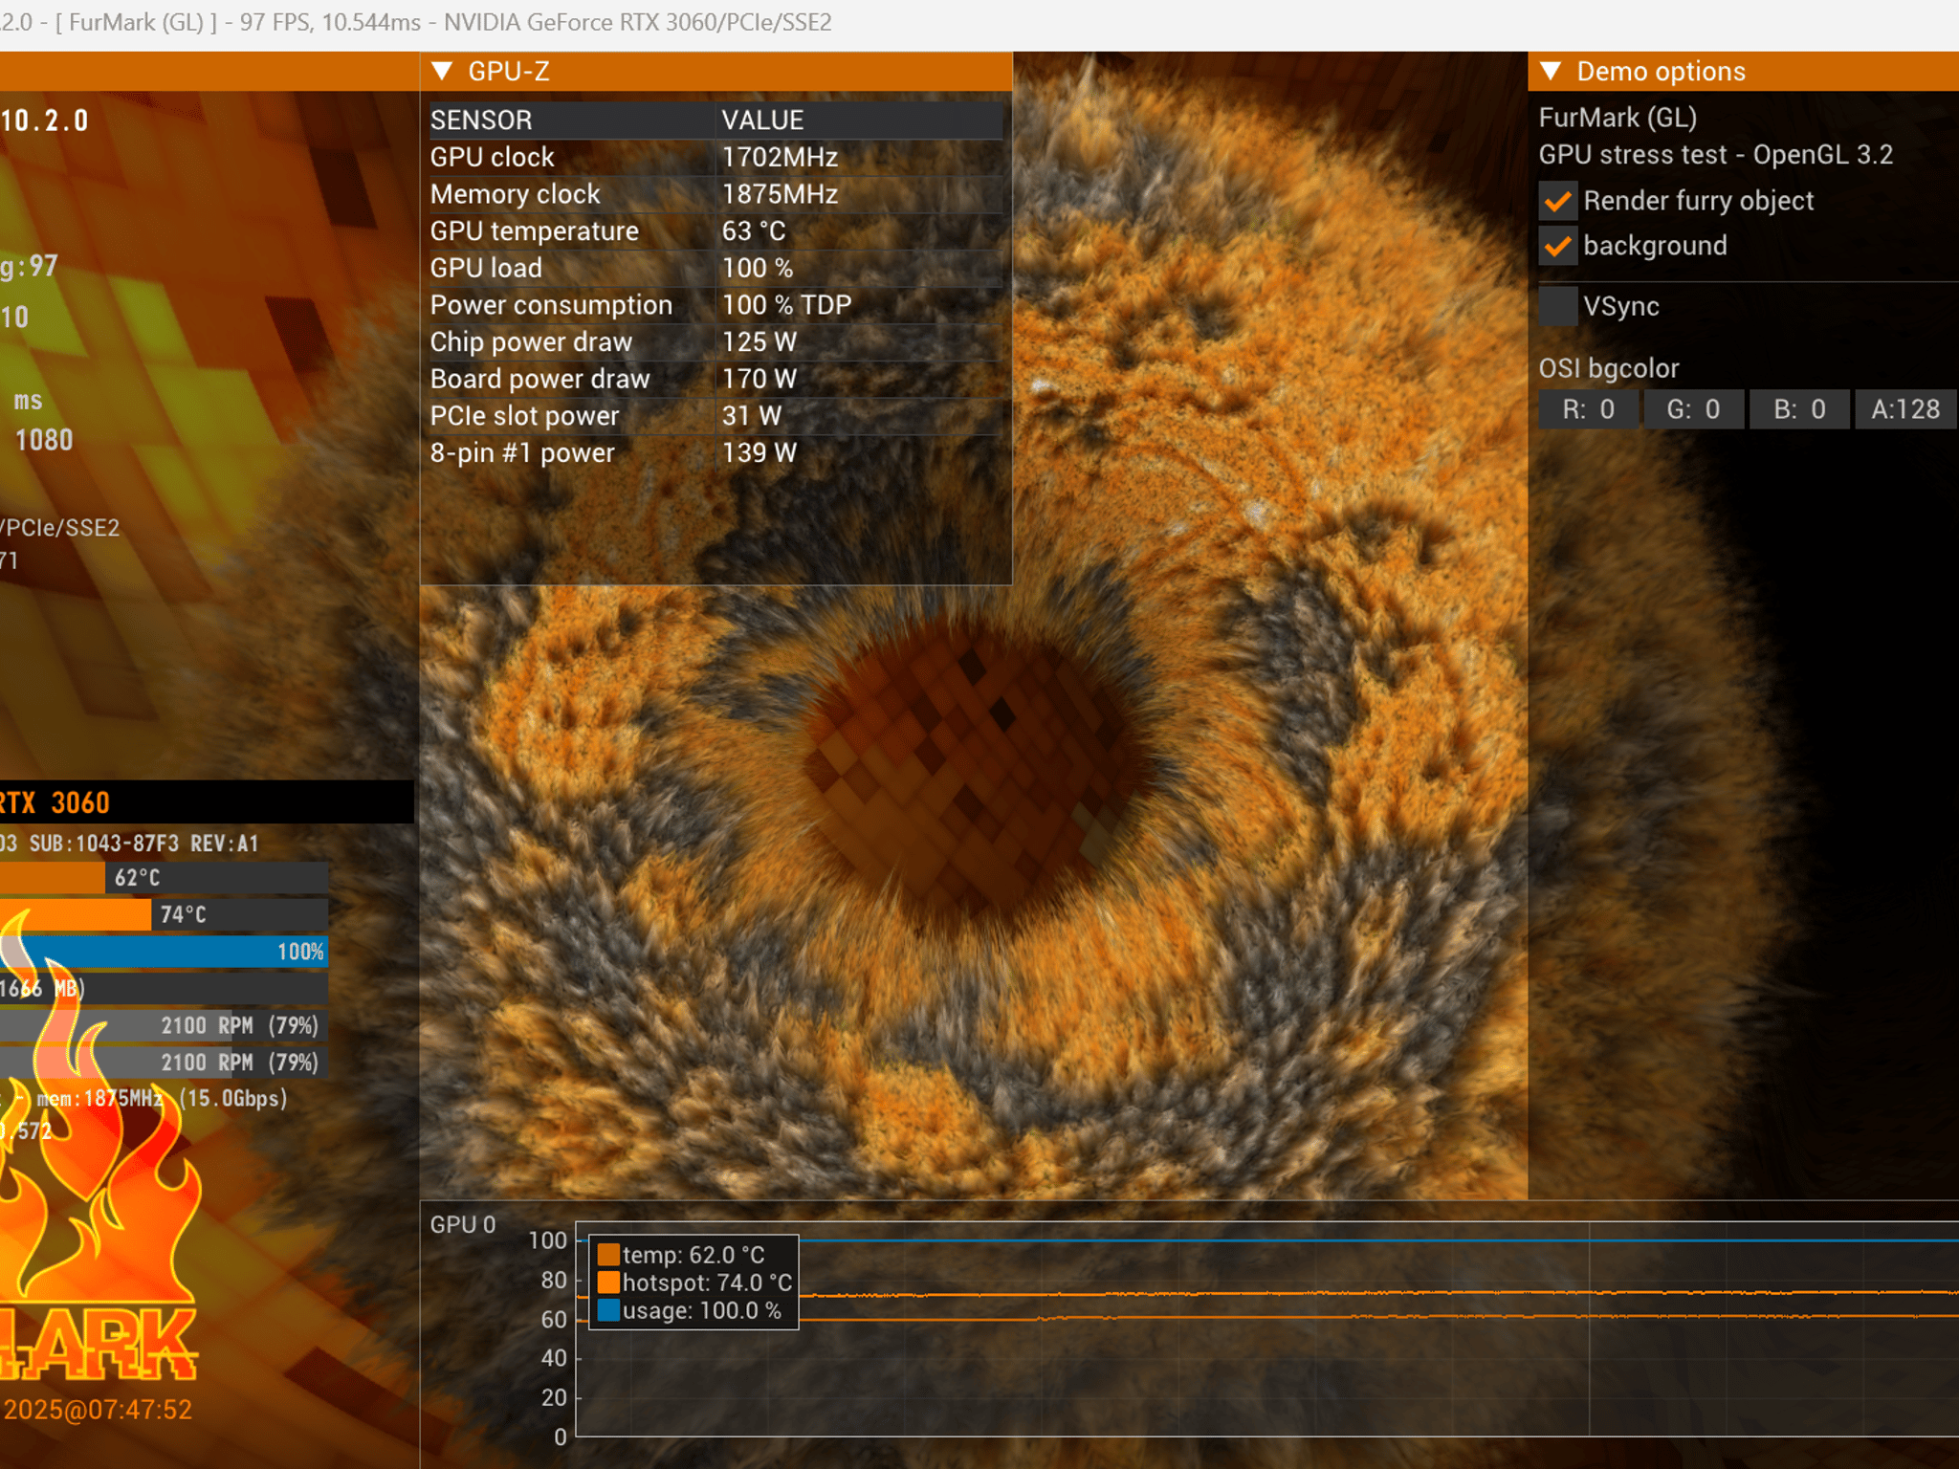Select the Power consumption sensor label
This screenshot has height=1469, width=1959.
(551, 305)
